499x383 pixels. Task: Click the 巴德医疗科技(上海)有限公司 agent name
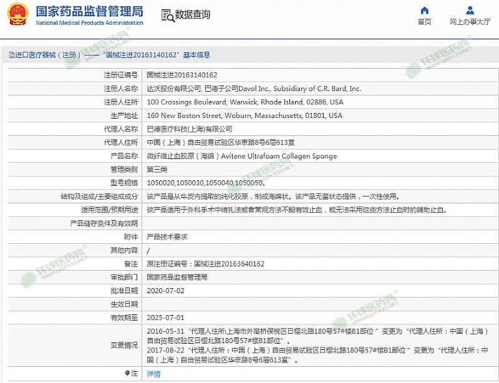coord(189,129)
